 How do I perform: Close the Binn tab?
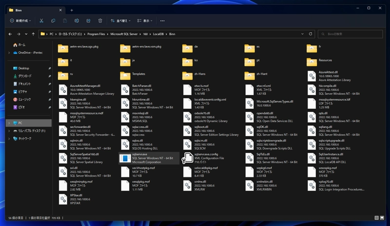click(x=60, y=10)
